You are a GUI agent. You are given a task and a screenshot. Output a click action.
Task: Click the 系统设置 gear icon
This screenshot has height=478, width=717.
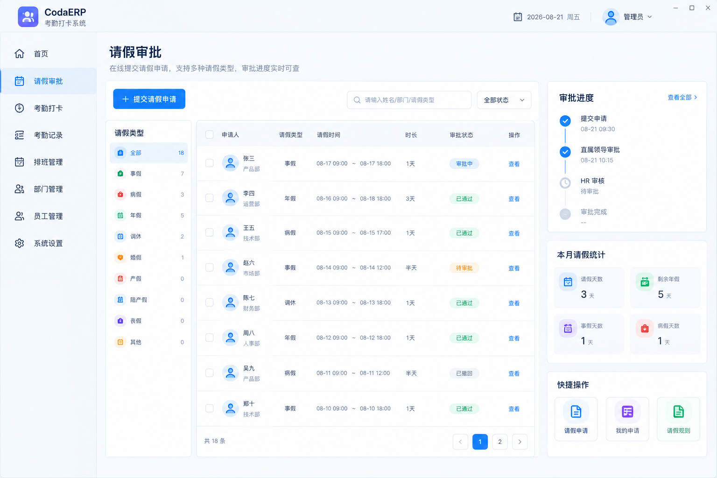19,243
